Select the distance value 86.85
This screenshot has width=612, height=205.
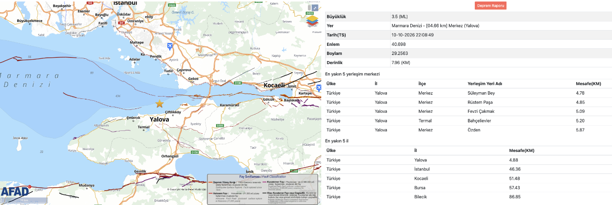(515, 196)
